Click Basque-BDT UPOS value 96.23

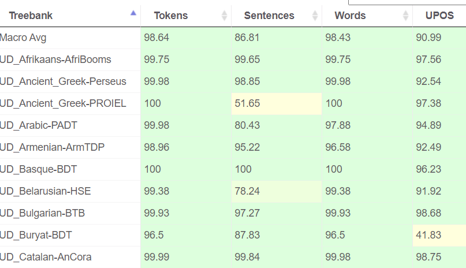pyautogui.click(x=428, y=169)
